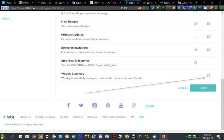
Task: Open the settings gear in the taskbar
Action: 47,137
